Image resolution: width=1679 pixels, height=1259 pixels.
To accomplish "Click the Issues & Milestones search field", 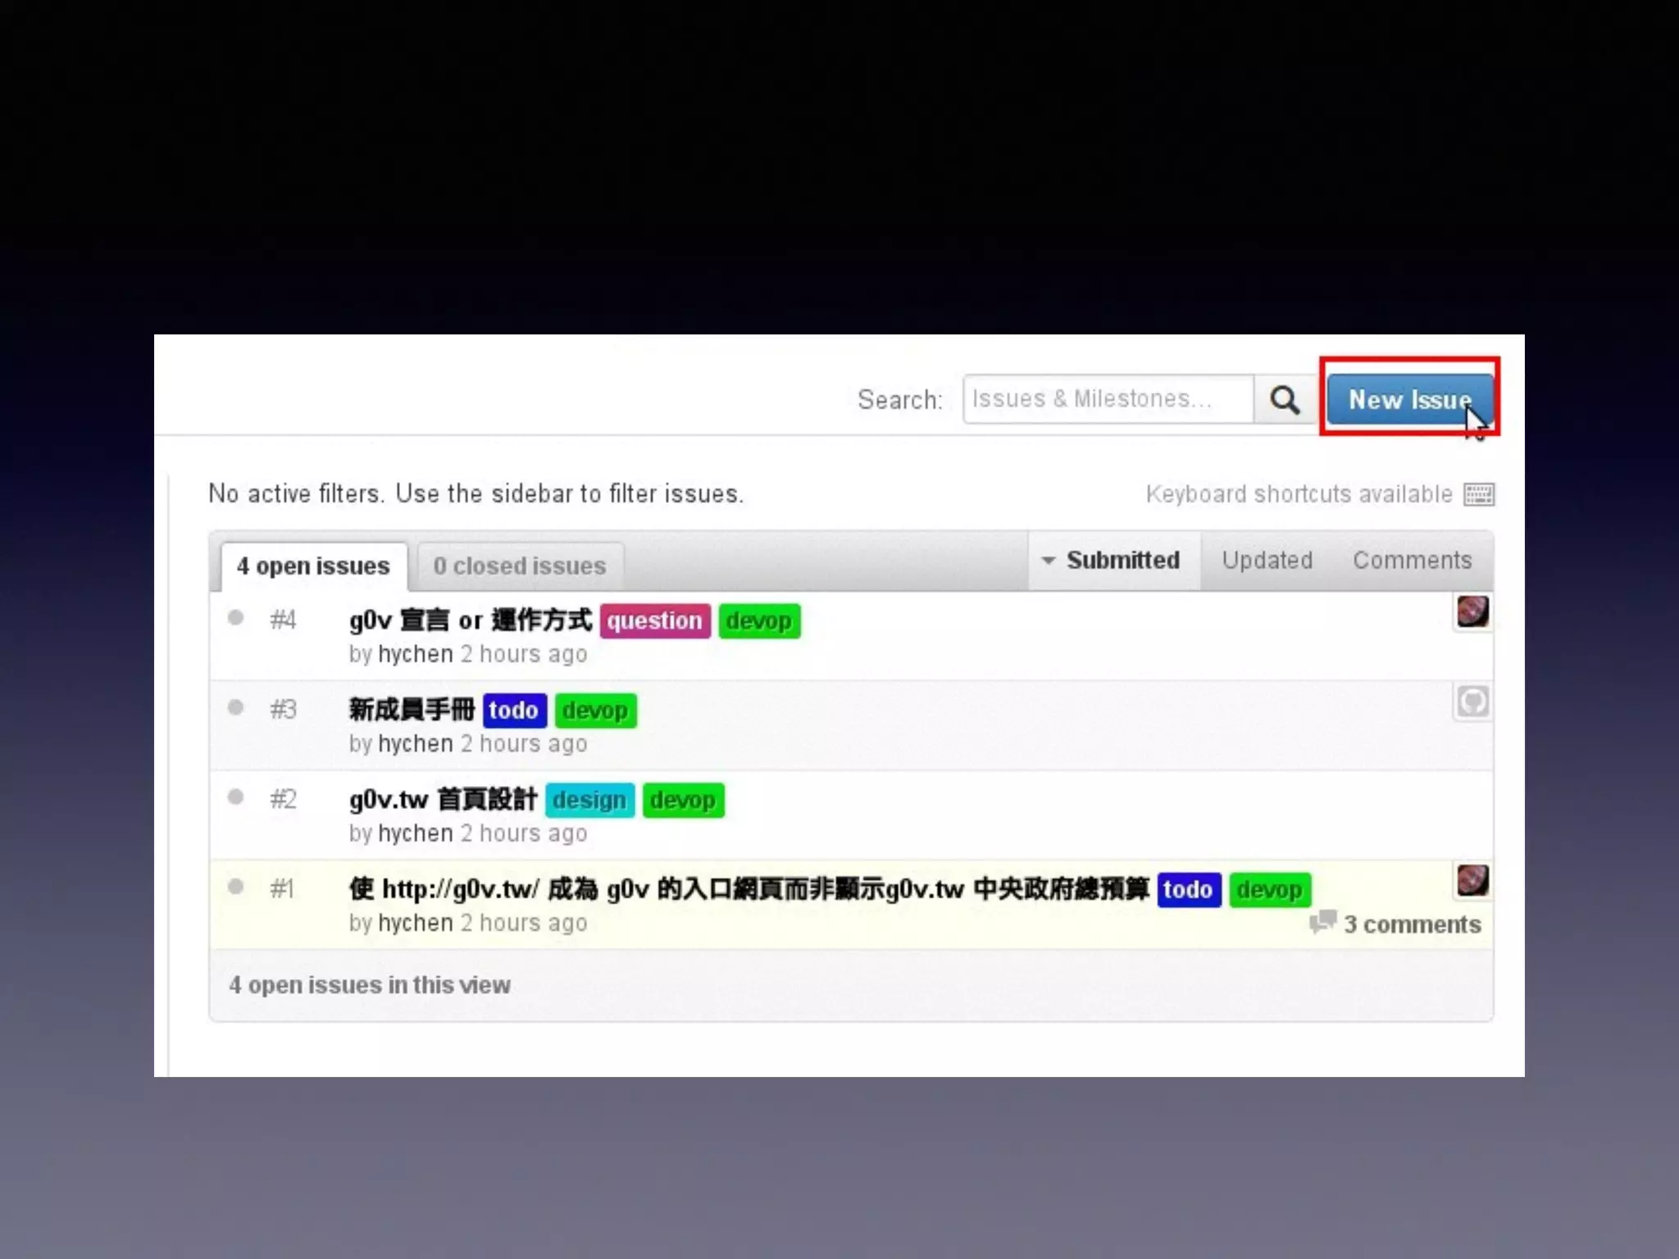I will tap(1108, 399).
